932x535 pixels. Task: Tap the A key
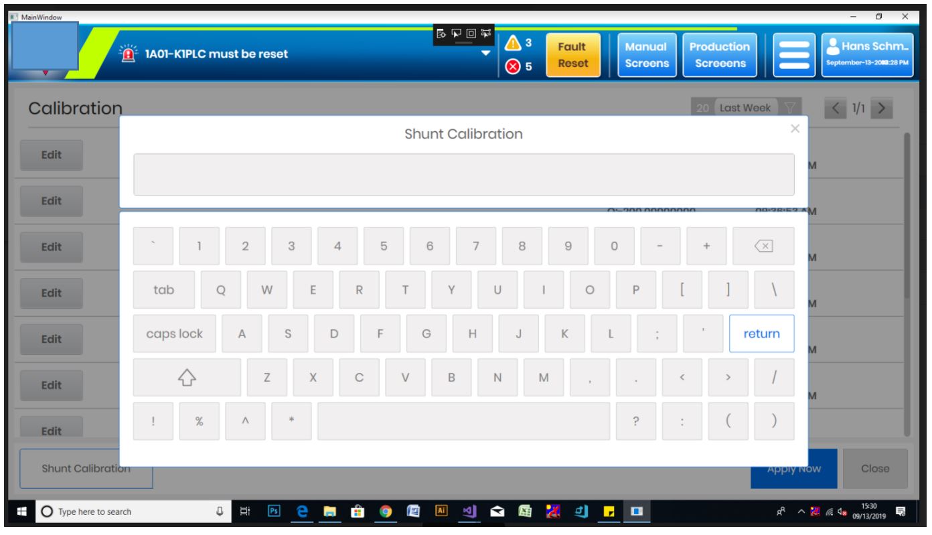pyautogui.click(x=242, y=333)
